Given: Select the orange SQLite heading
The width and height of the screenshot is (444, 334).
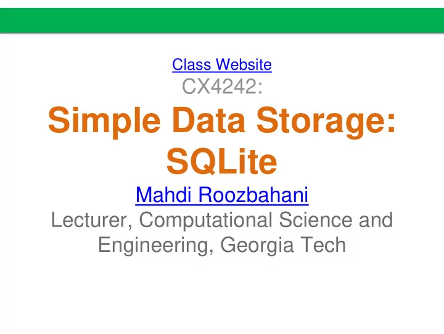Looking at the screenshot, I should tap(222, 161).
